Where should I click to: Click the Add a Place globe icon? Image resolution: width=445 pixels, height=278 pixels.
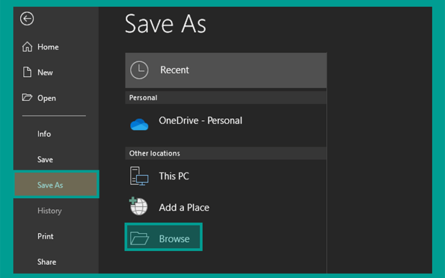click(x=138, y=206)
